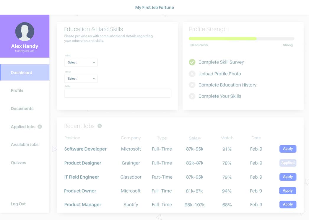309x220 pixels.
Task: Click the green Complete Skill Survey checkmark
Action: [192, 62]
